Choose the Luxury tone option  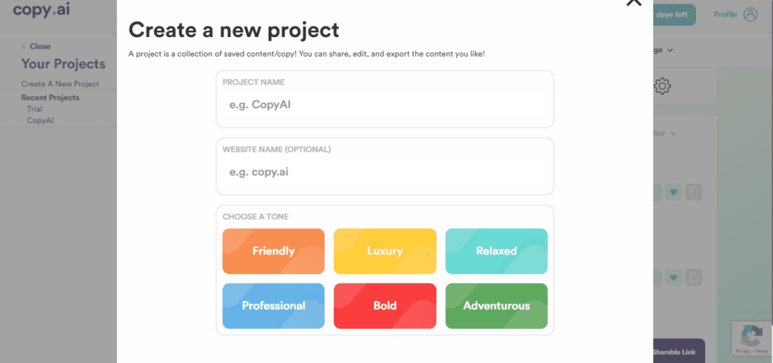[x=385, y=251]
